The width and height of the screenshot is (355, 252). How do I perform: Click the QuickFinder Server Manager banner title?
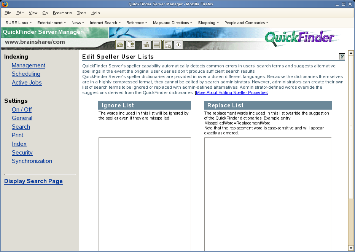(43, 32)
